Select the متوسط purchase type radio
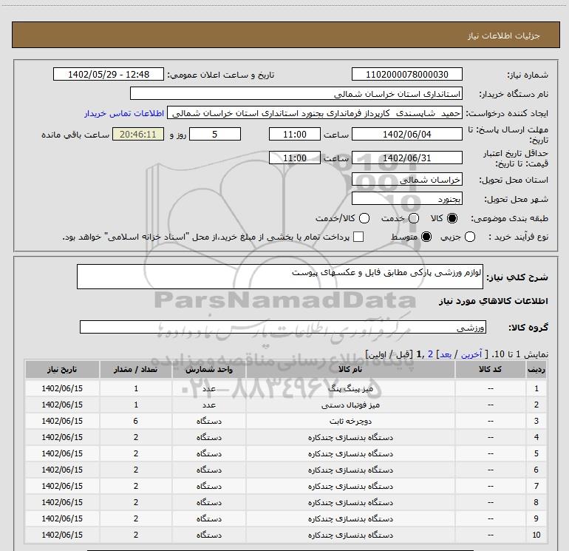Screen dimensions: 569x551 426,237
